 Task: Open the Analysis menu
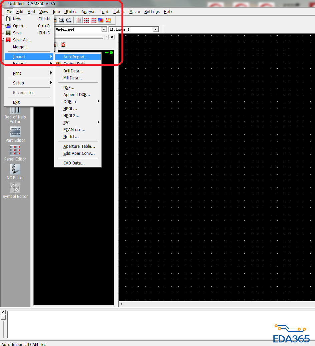click(x=88, y=12)
